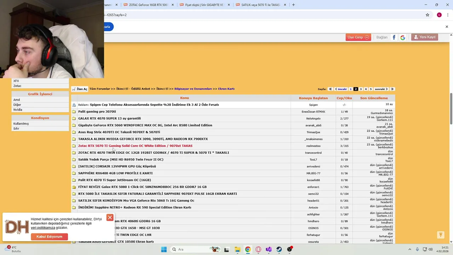The image size is (453, 255).
Task: Click the Üye Girişi login button
Action: pos(358,37)
